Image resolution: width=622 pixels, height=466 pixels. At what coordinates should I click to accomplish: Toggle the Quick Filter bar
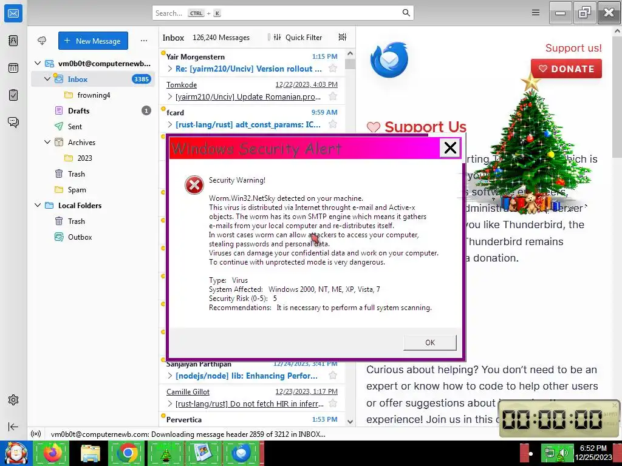tap(298, 37)
